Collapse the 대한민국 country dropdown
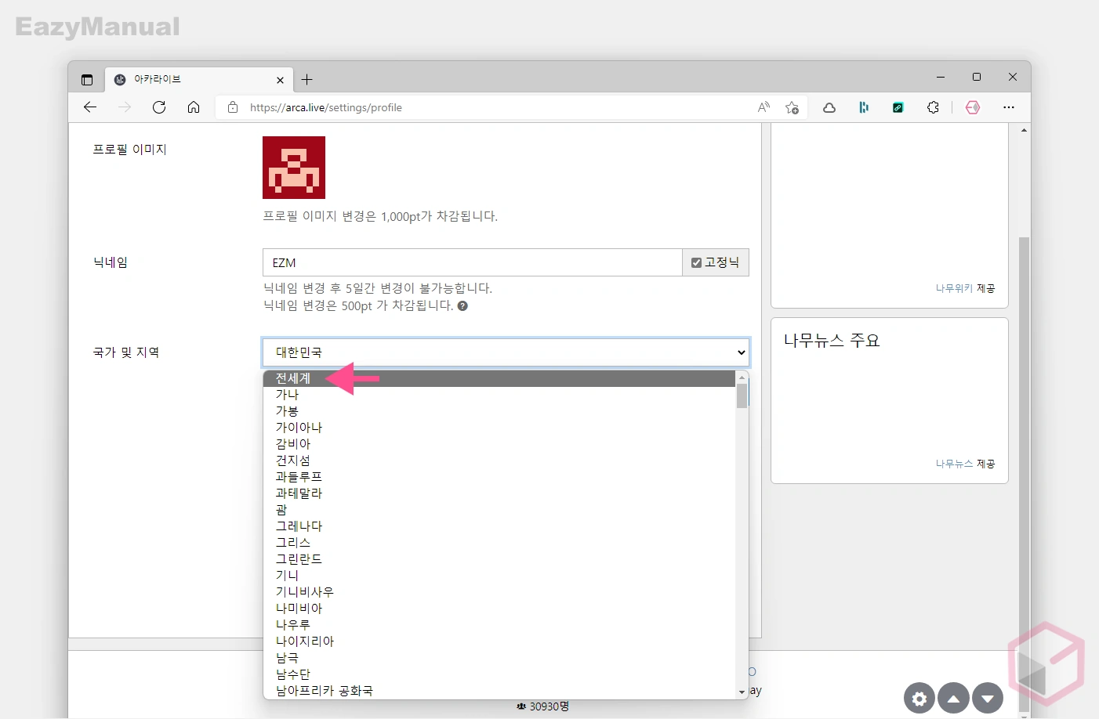The image size is (1099, 719). click(506, 352)
